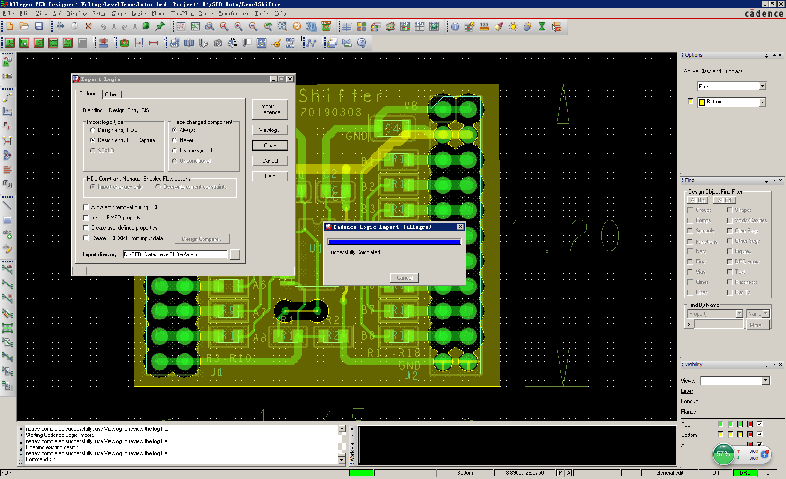786x479 pixels.
Task: Click the green hourglass icon
Action: 542,27
